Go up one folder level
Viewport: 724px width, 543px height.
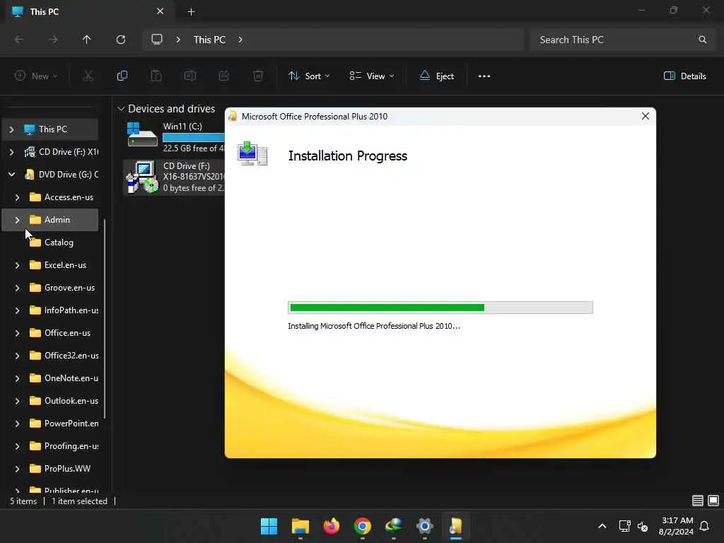pyautogui.click(x=86, y=40)
